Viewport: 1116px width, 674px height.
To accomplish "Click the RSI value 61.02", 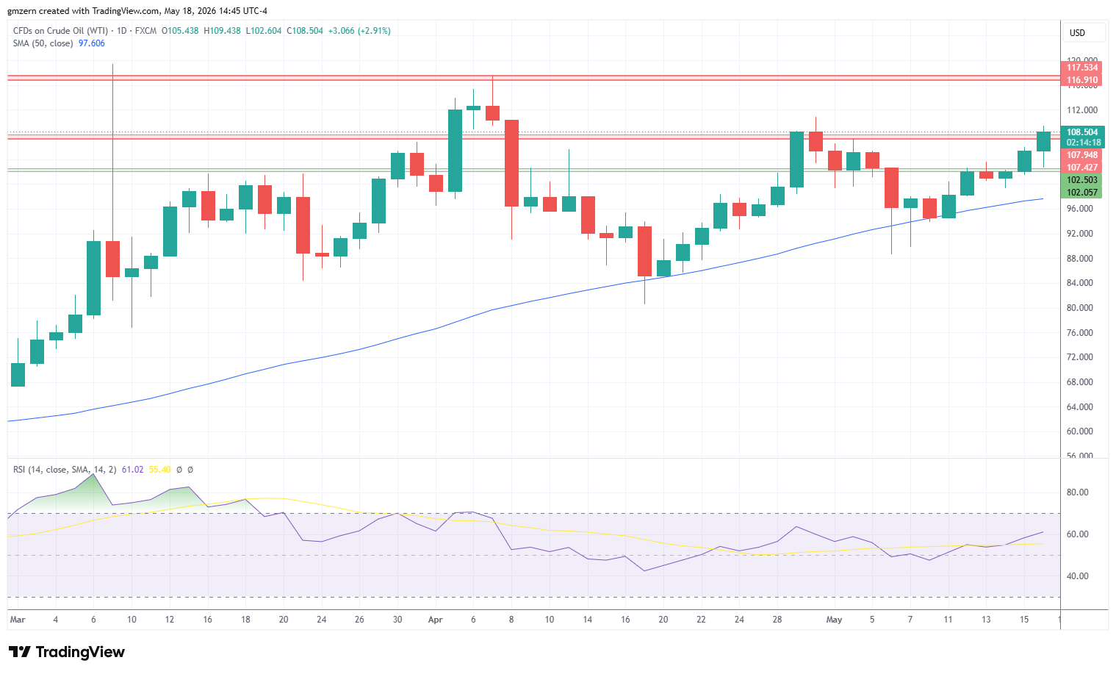I will (132, 470).
